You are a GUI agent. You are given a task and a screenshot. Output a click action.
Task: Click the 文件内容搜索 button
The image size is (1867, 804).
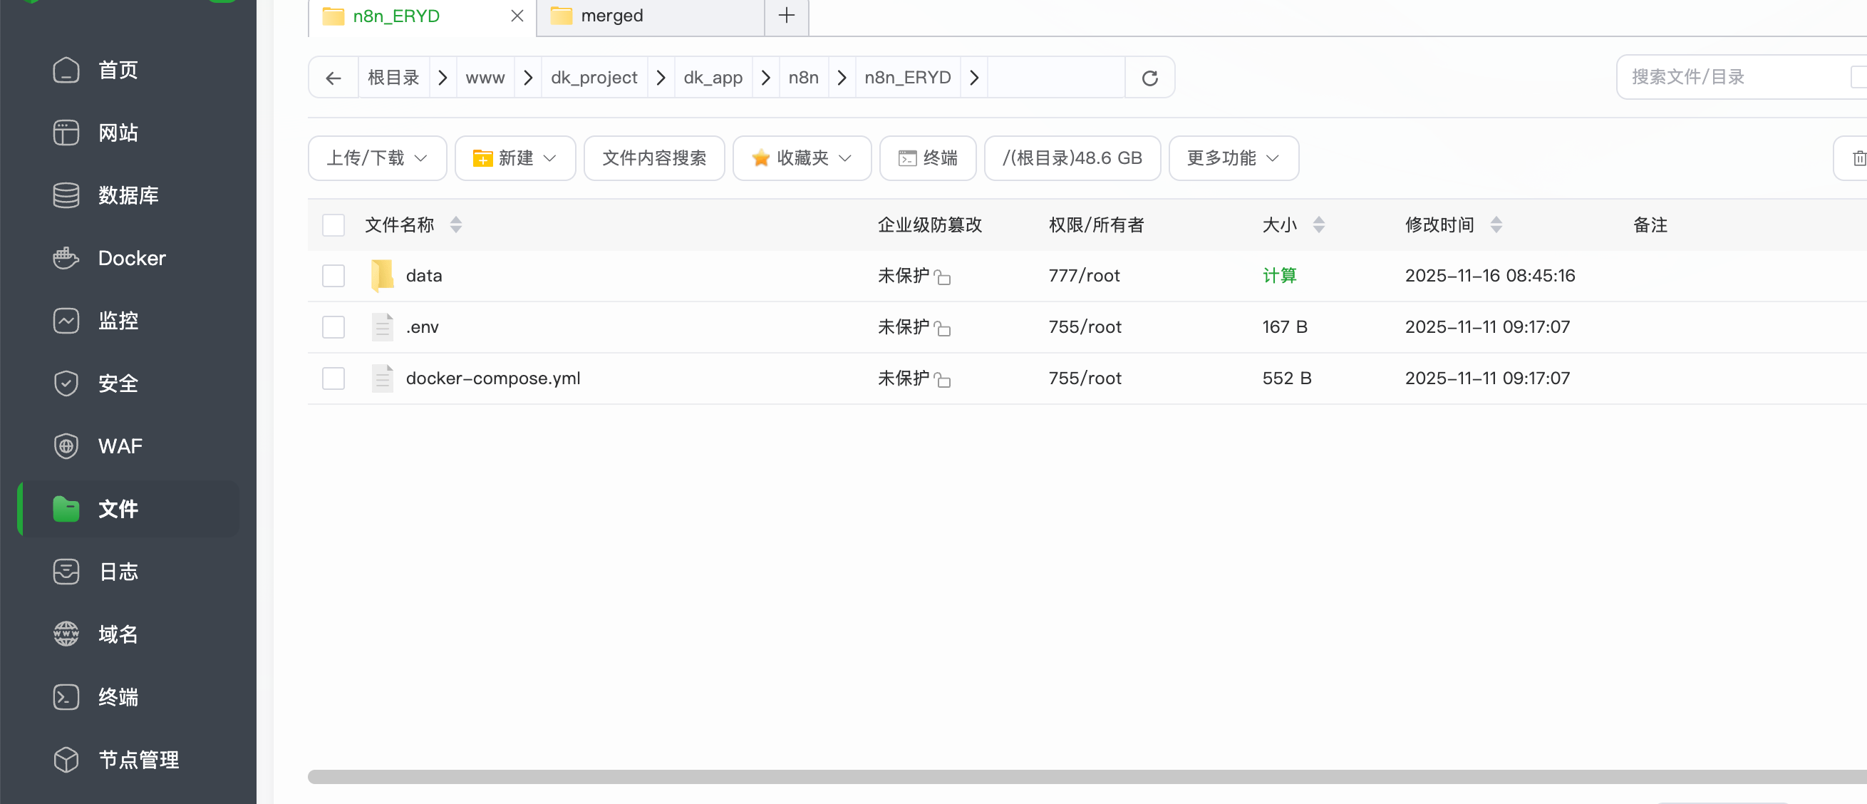pyautogui.click(x=653, y=158)
